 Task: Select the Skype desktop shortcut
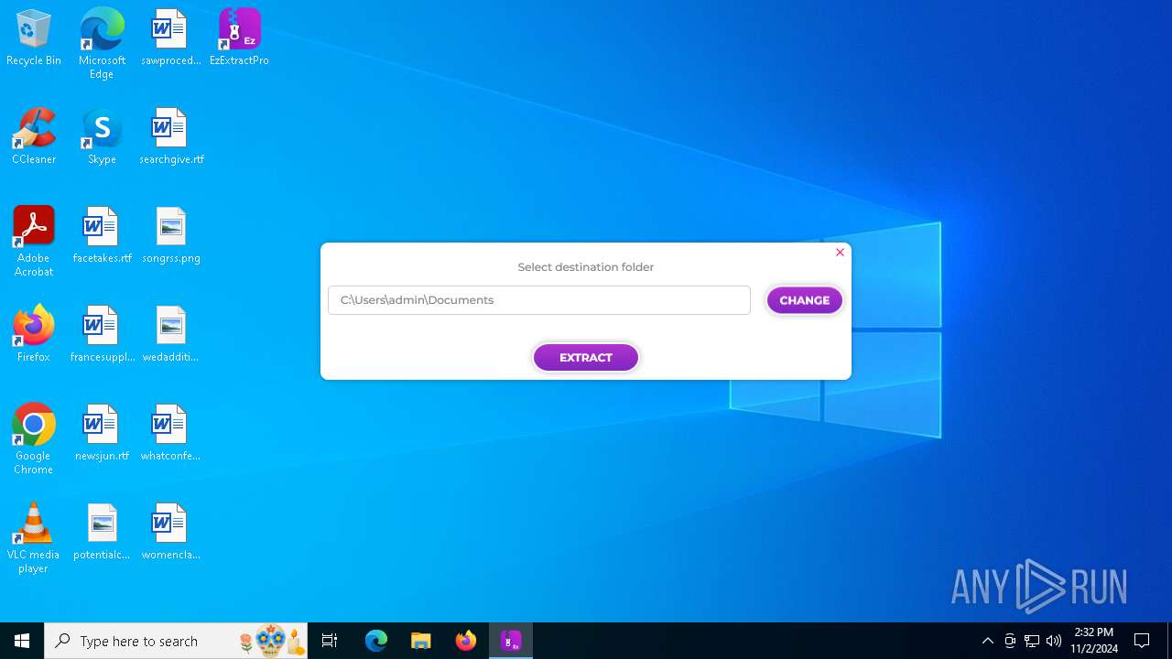(x=102, y=136)
